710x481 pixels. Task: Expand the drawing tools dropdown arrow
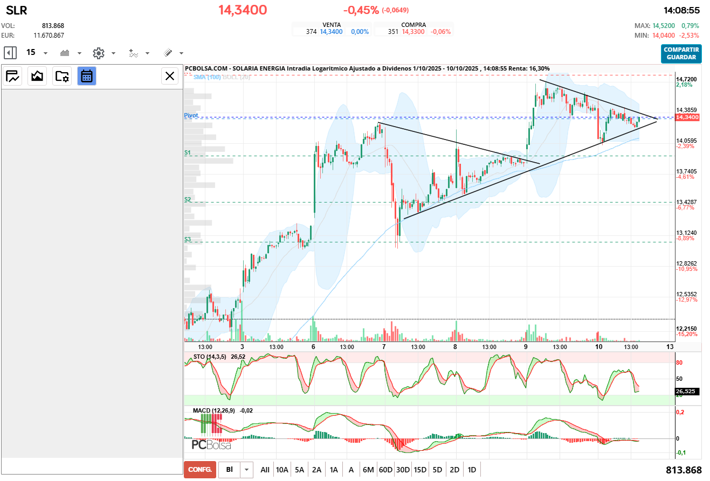pyautogui.click(x=181, y=53)
